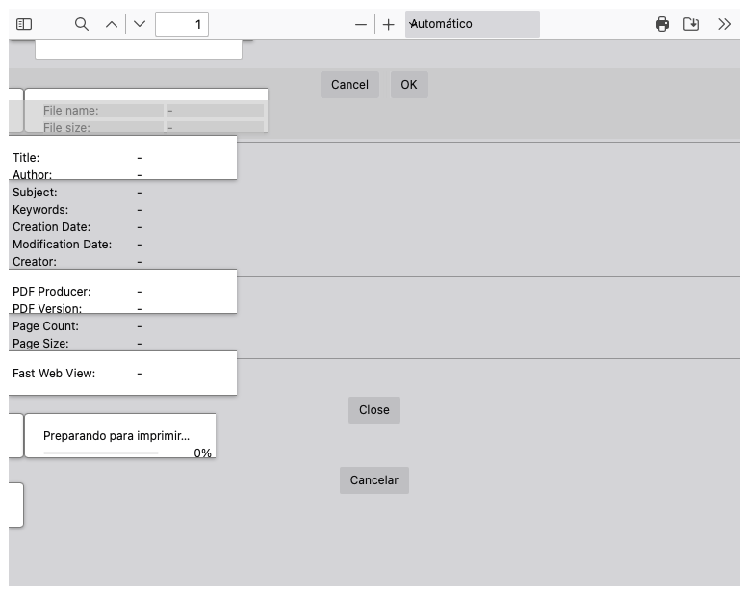
Task: Click the Preparando para imprimir message
Action: (x=116, y=436)
